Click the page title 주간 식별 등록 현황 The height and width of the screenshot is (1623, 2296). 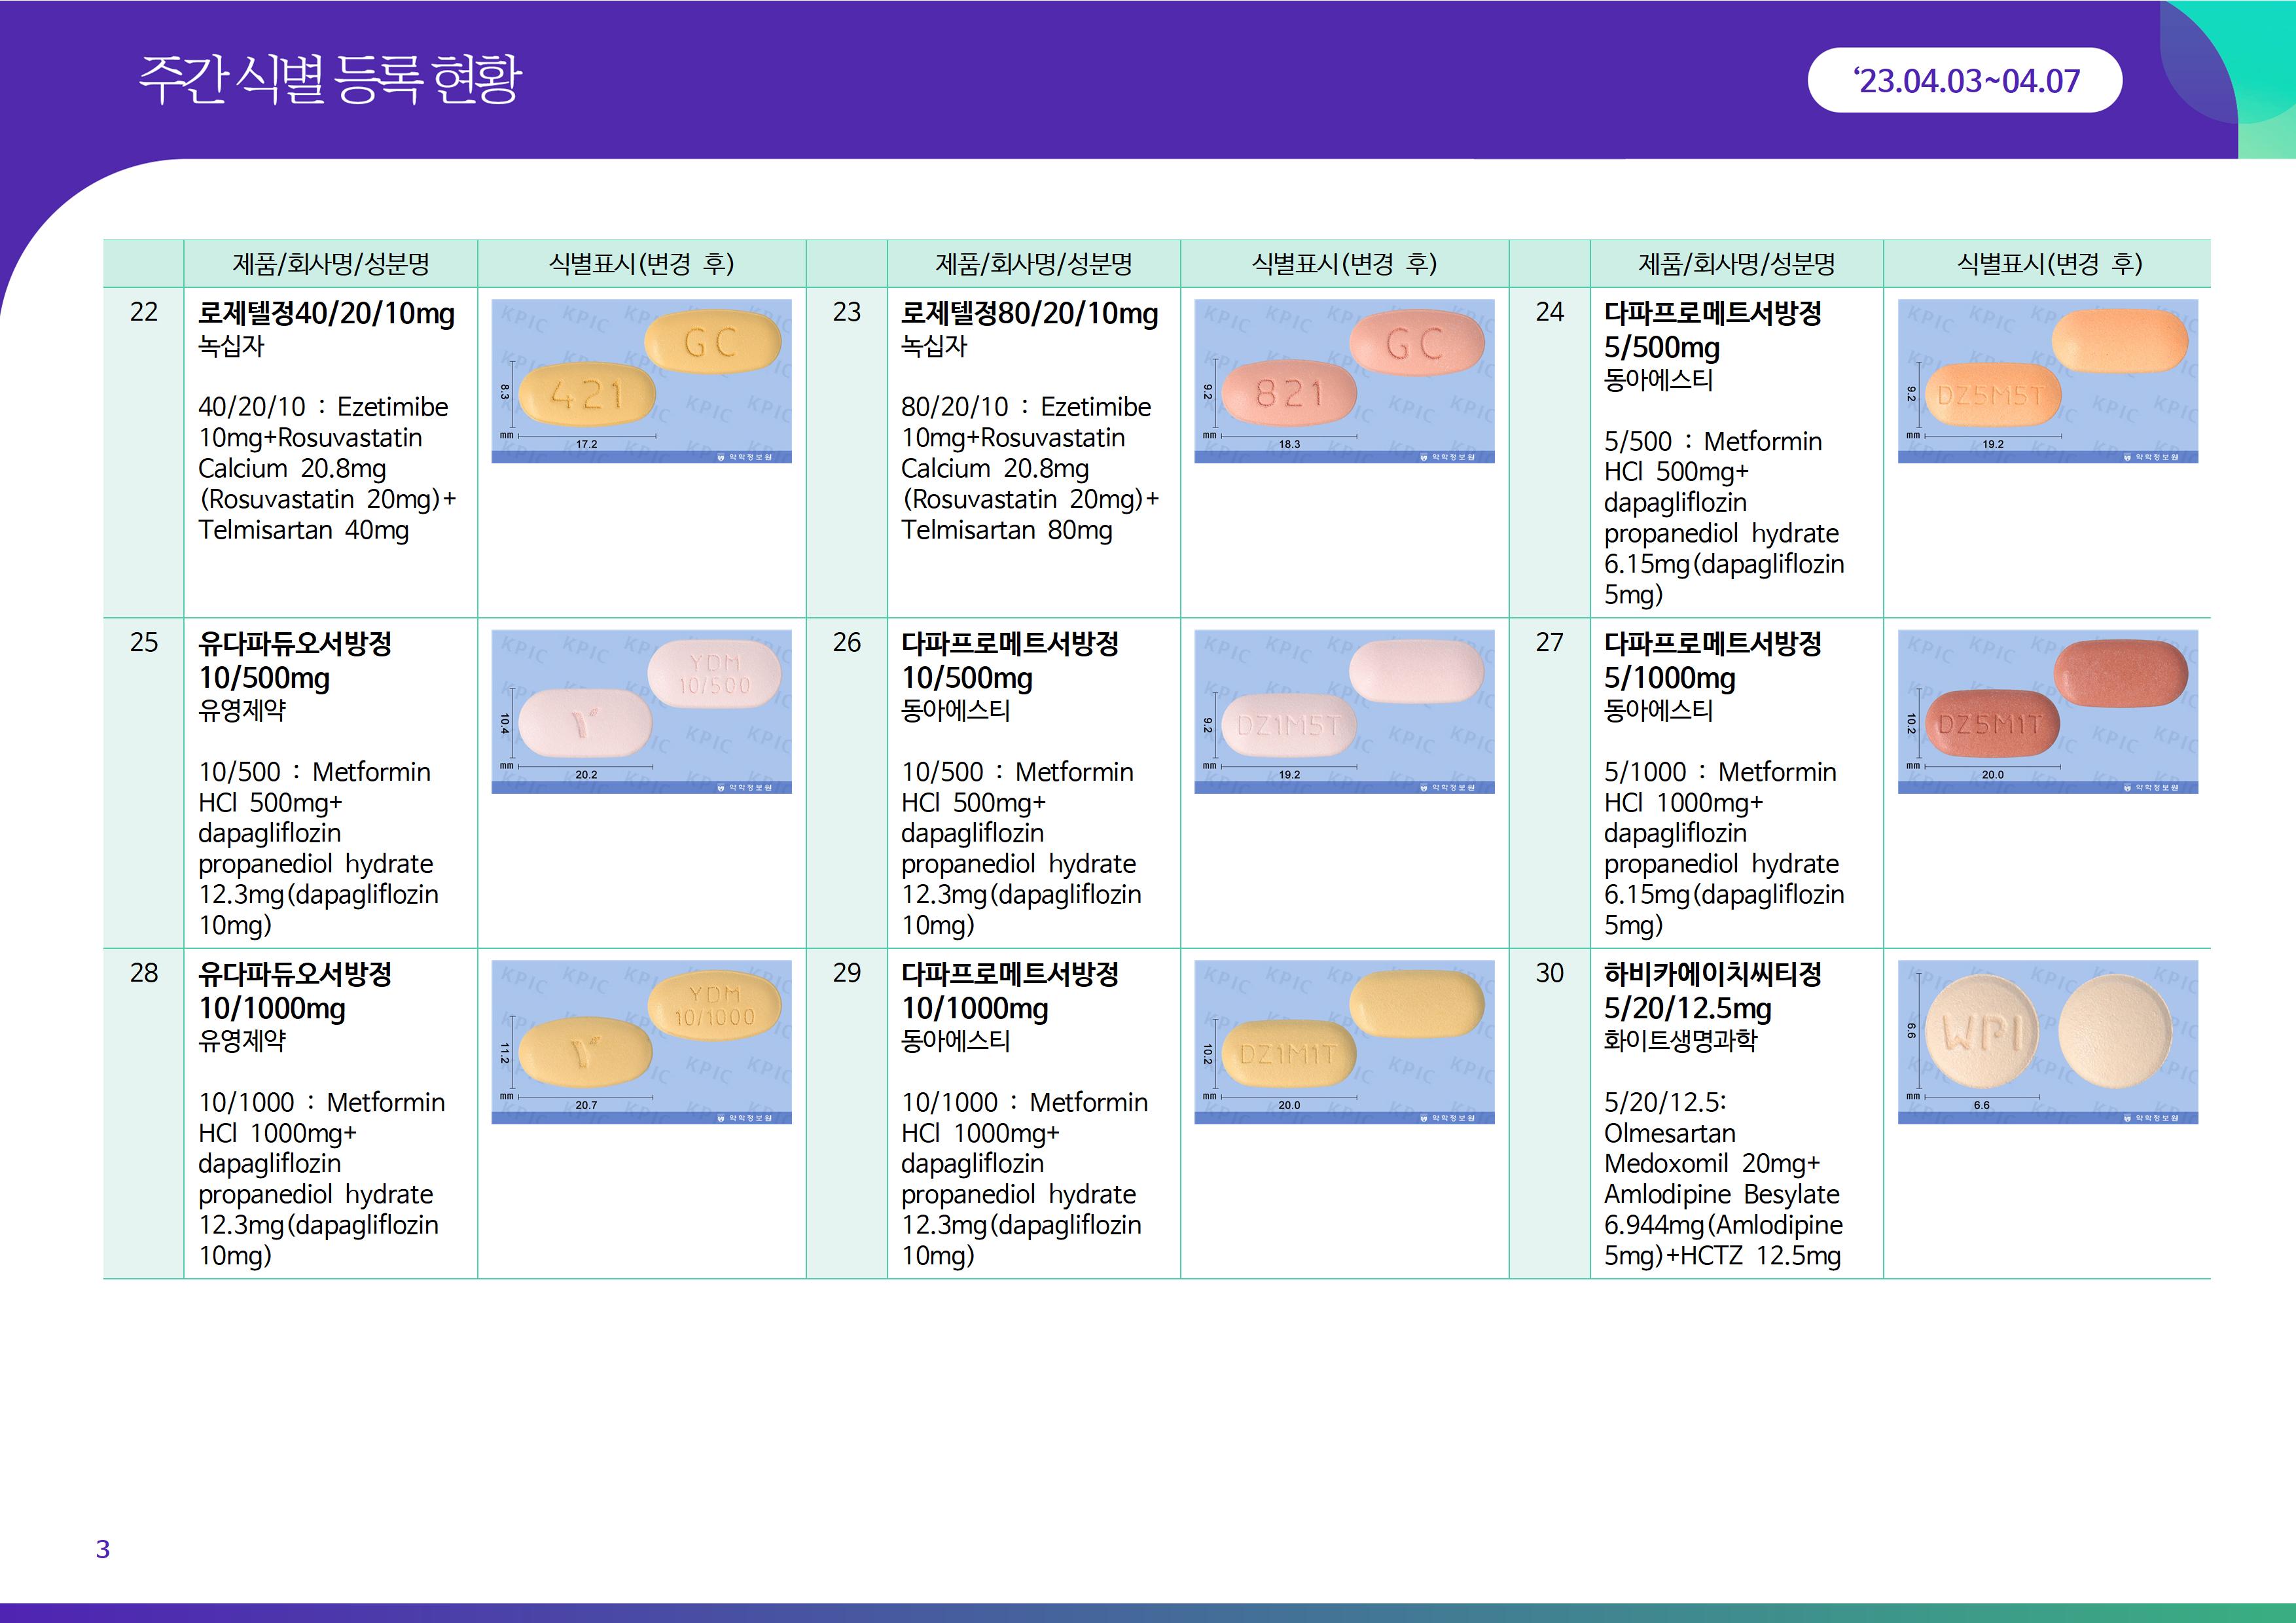[329, 79]
